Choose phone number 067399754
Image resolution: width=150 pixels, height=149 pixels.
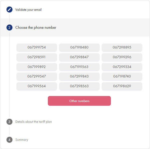coord(37,47)
